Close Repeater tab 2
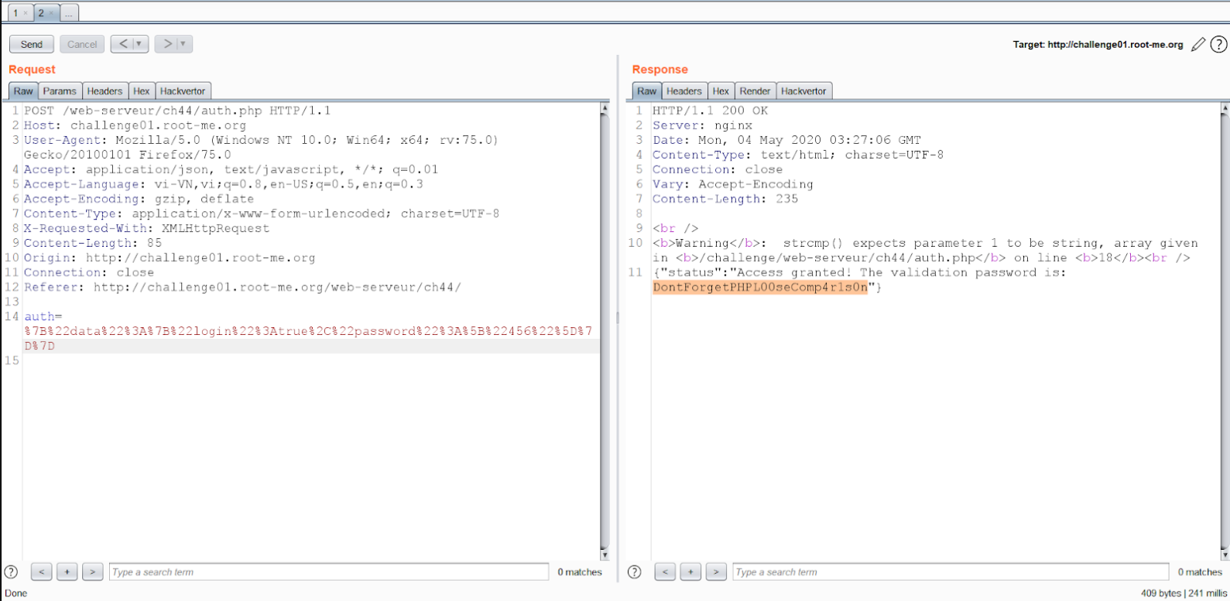The height and width of the screenshot is (601, 1230). [52, 13]
